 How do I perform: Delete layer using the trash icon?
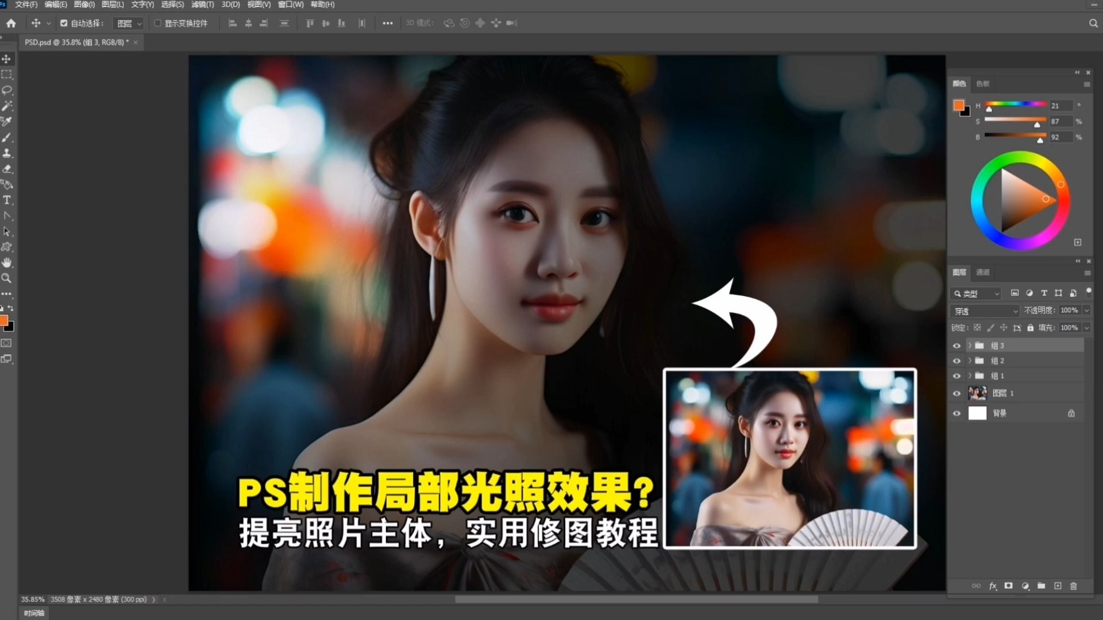coord(1074,586)
